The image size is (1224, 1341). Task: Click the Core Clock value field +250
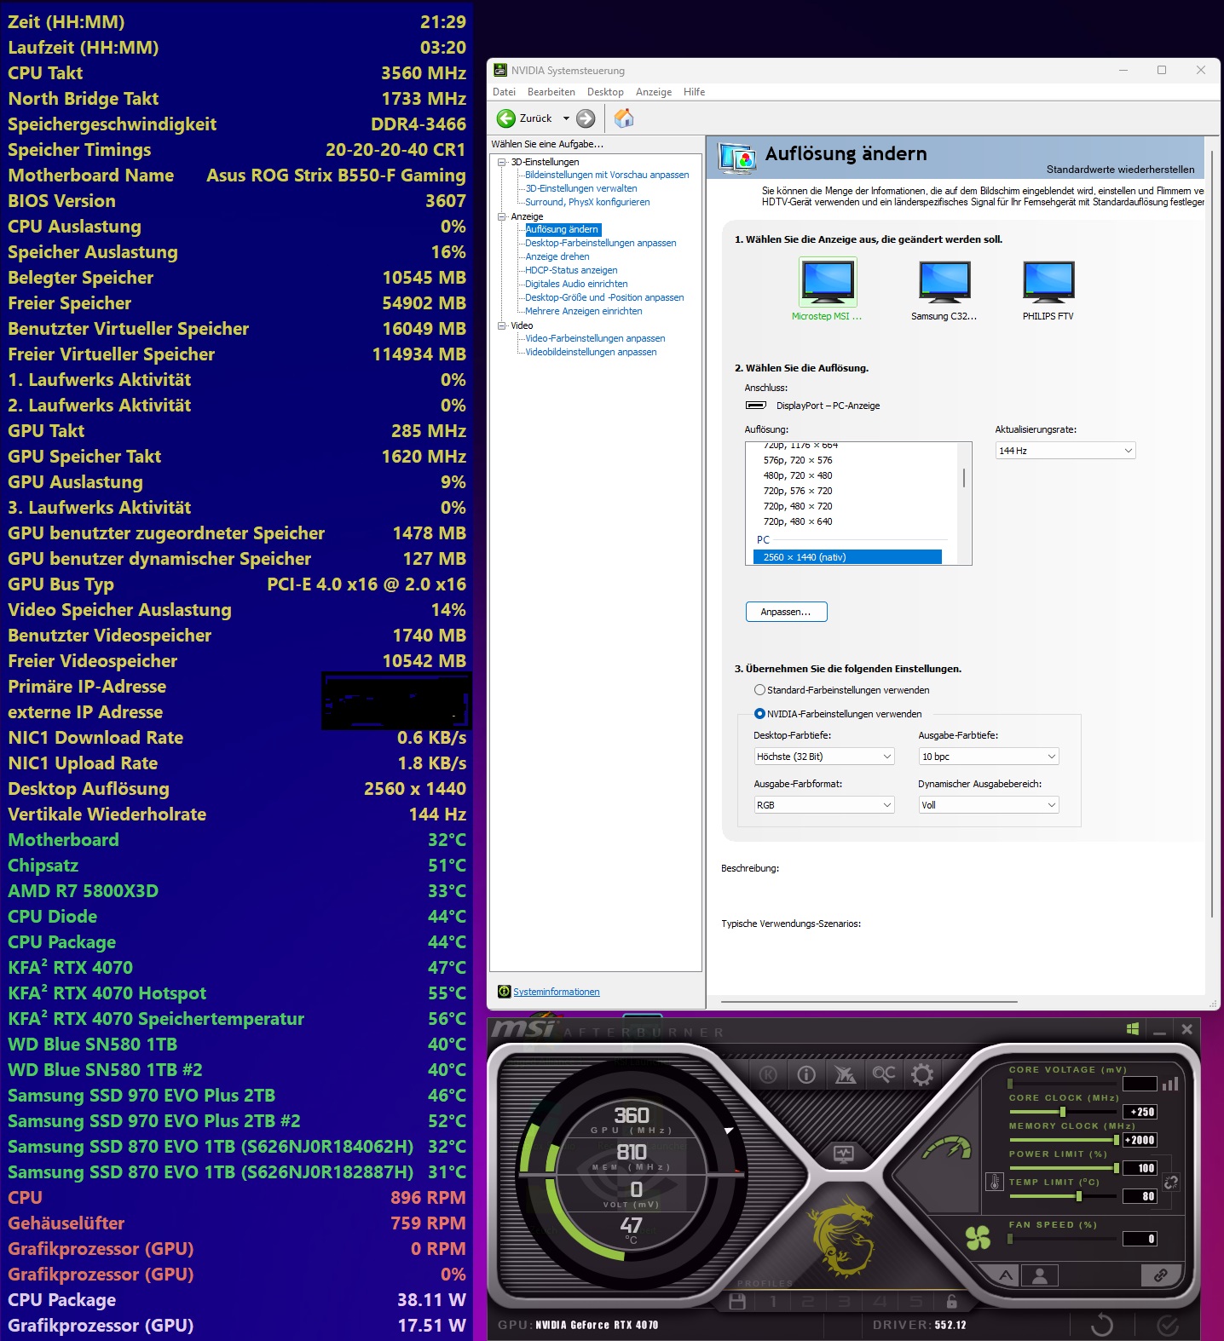[1140, 1112]
